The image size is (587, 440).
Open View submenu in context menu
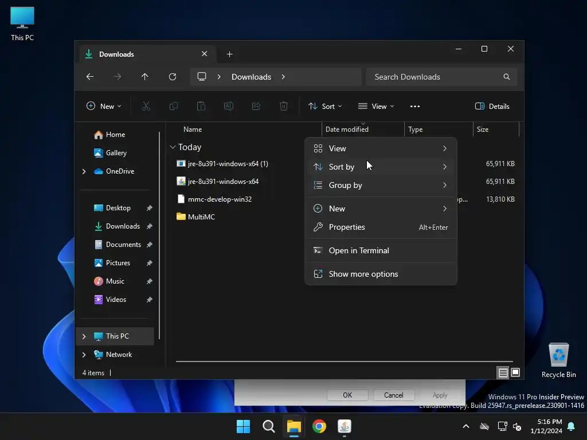[x=381, y=148]
